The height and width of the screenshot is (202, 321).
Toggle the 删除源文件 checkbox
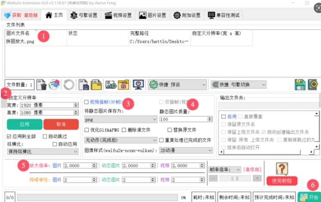[124, 130]
